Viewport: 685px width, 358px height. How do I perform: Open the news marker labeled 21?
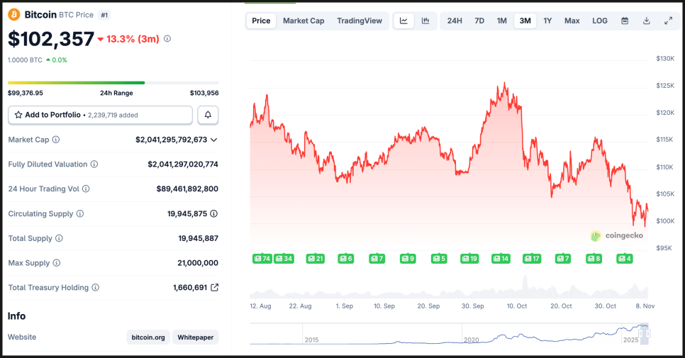(x=315, y=259)
